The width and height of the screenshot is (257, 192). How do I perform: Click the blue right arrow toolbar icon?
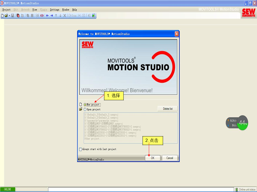52,15
